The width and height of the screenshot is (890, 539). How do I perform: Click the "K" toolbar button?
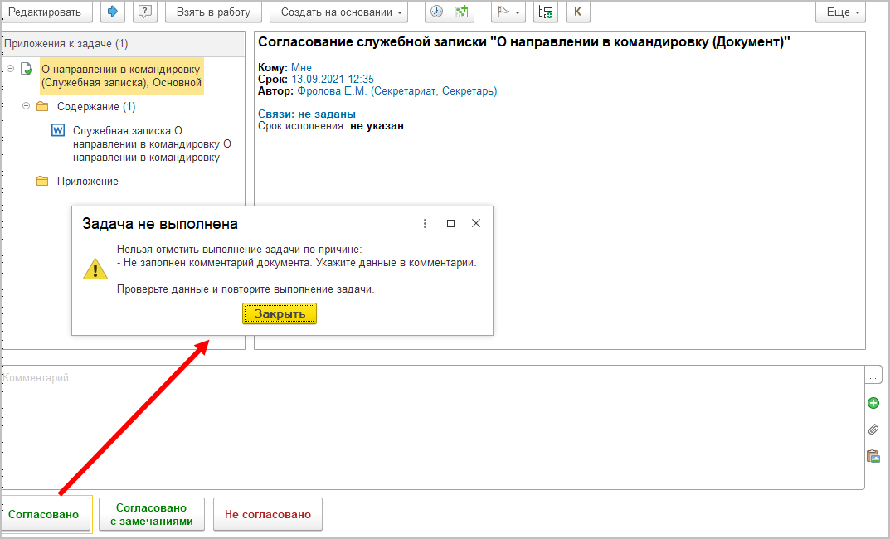tap(577, 12)
